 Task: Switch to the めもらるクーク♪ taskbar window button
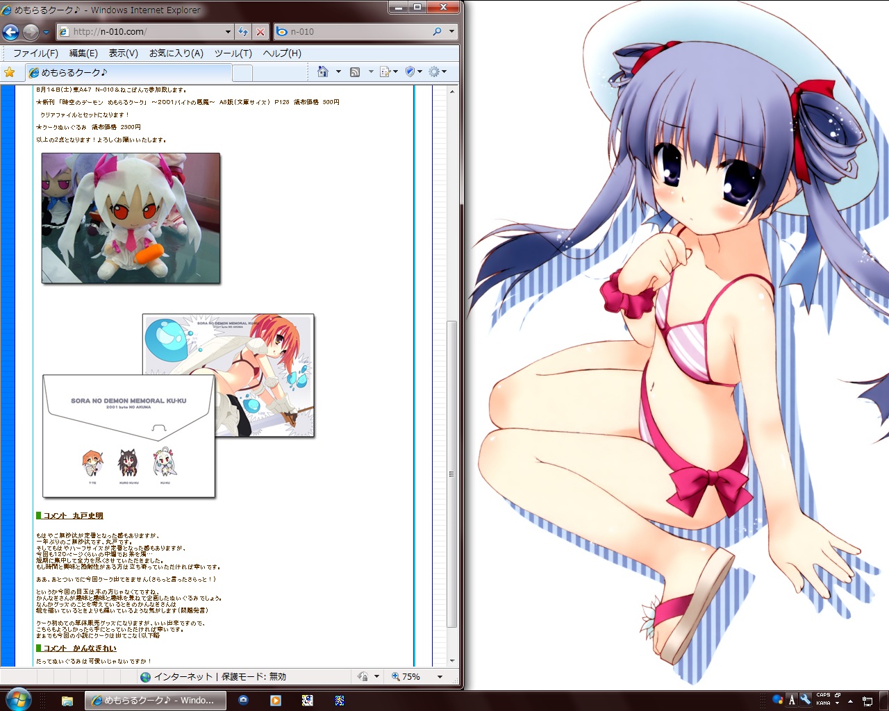(x=156, y=701)
